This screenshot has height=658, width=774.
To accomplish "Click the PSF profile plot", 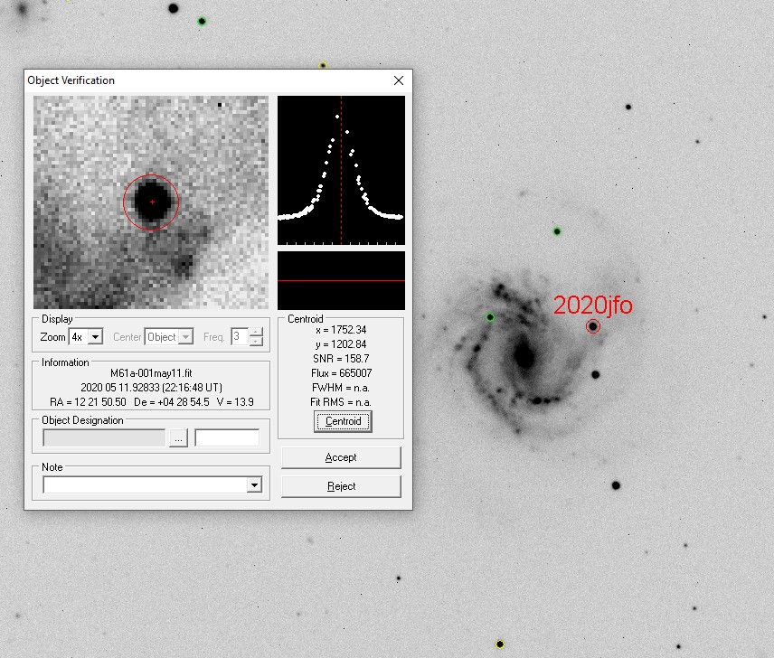I will click(x=341, y=170).
